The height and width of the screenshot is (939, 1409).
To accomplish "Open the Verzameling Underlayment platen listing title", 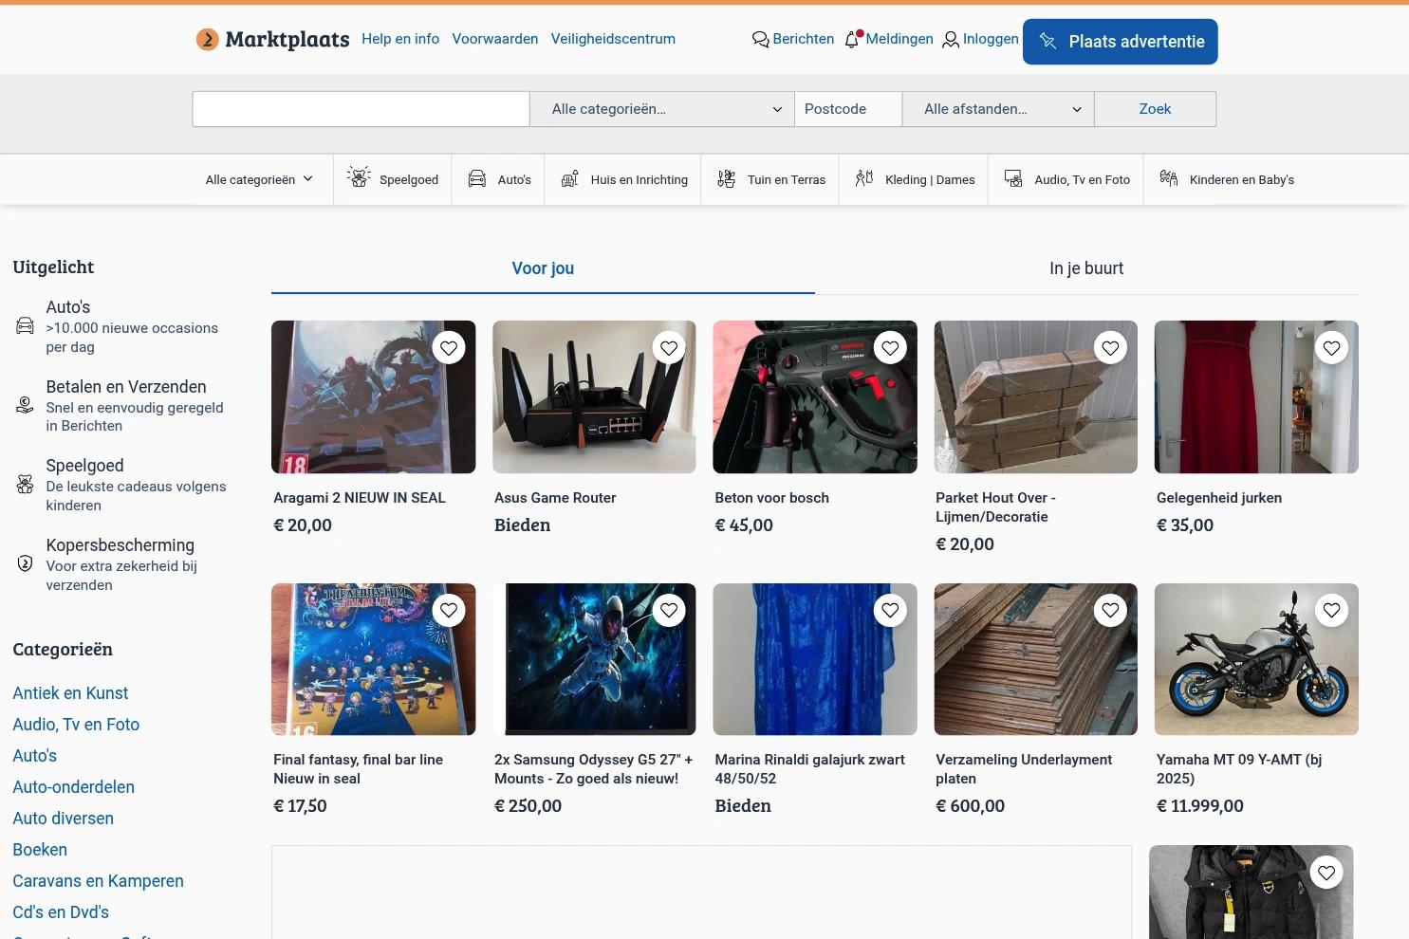I will pyautogui.click(x=1024, y=769).
